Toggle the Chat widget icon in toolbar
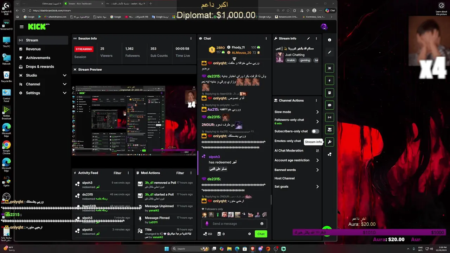This screenshot has width=450, height=253. tap(329, 105)
